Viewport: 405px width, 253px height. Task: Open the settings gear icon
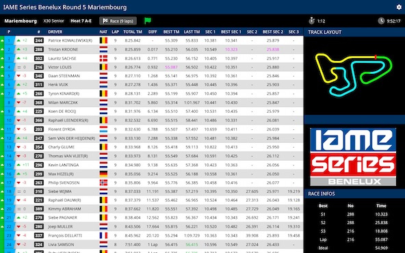click(x=399, y=7)
